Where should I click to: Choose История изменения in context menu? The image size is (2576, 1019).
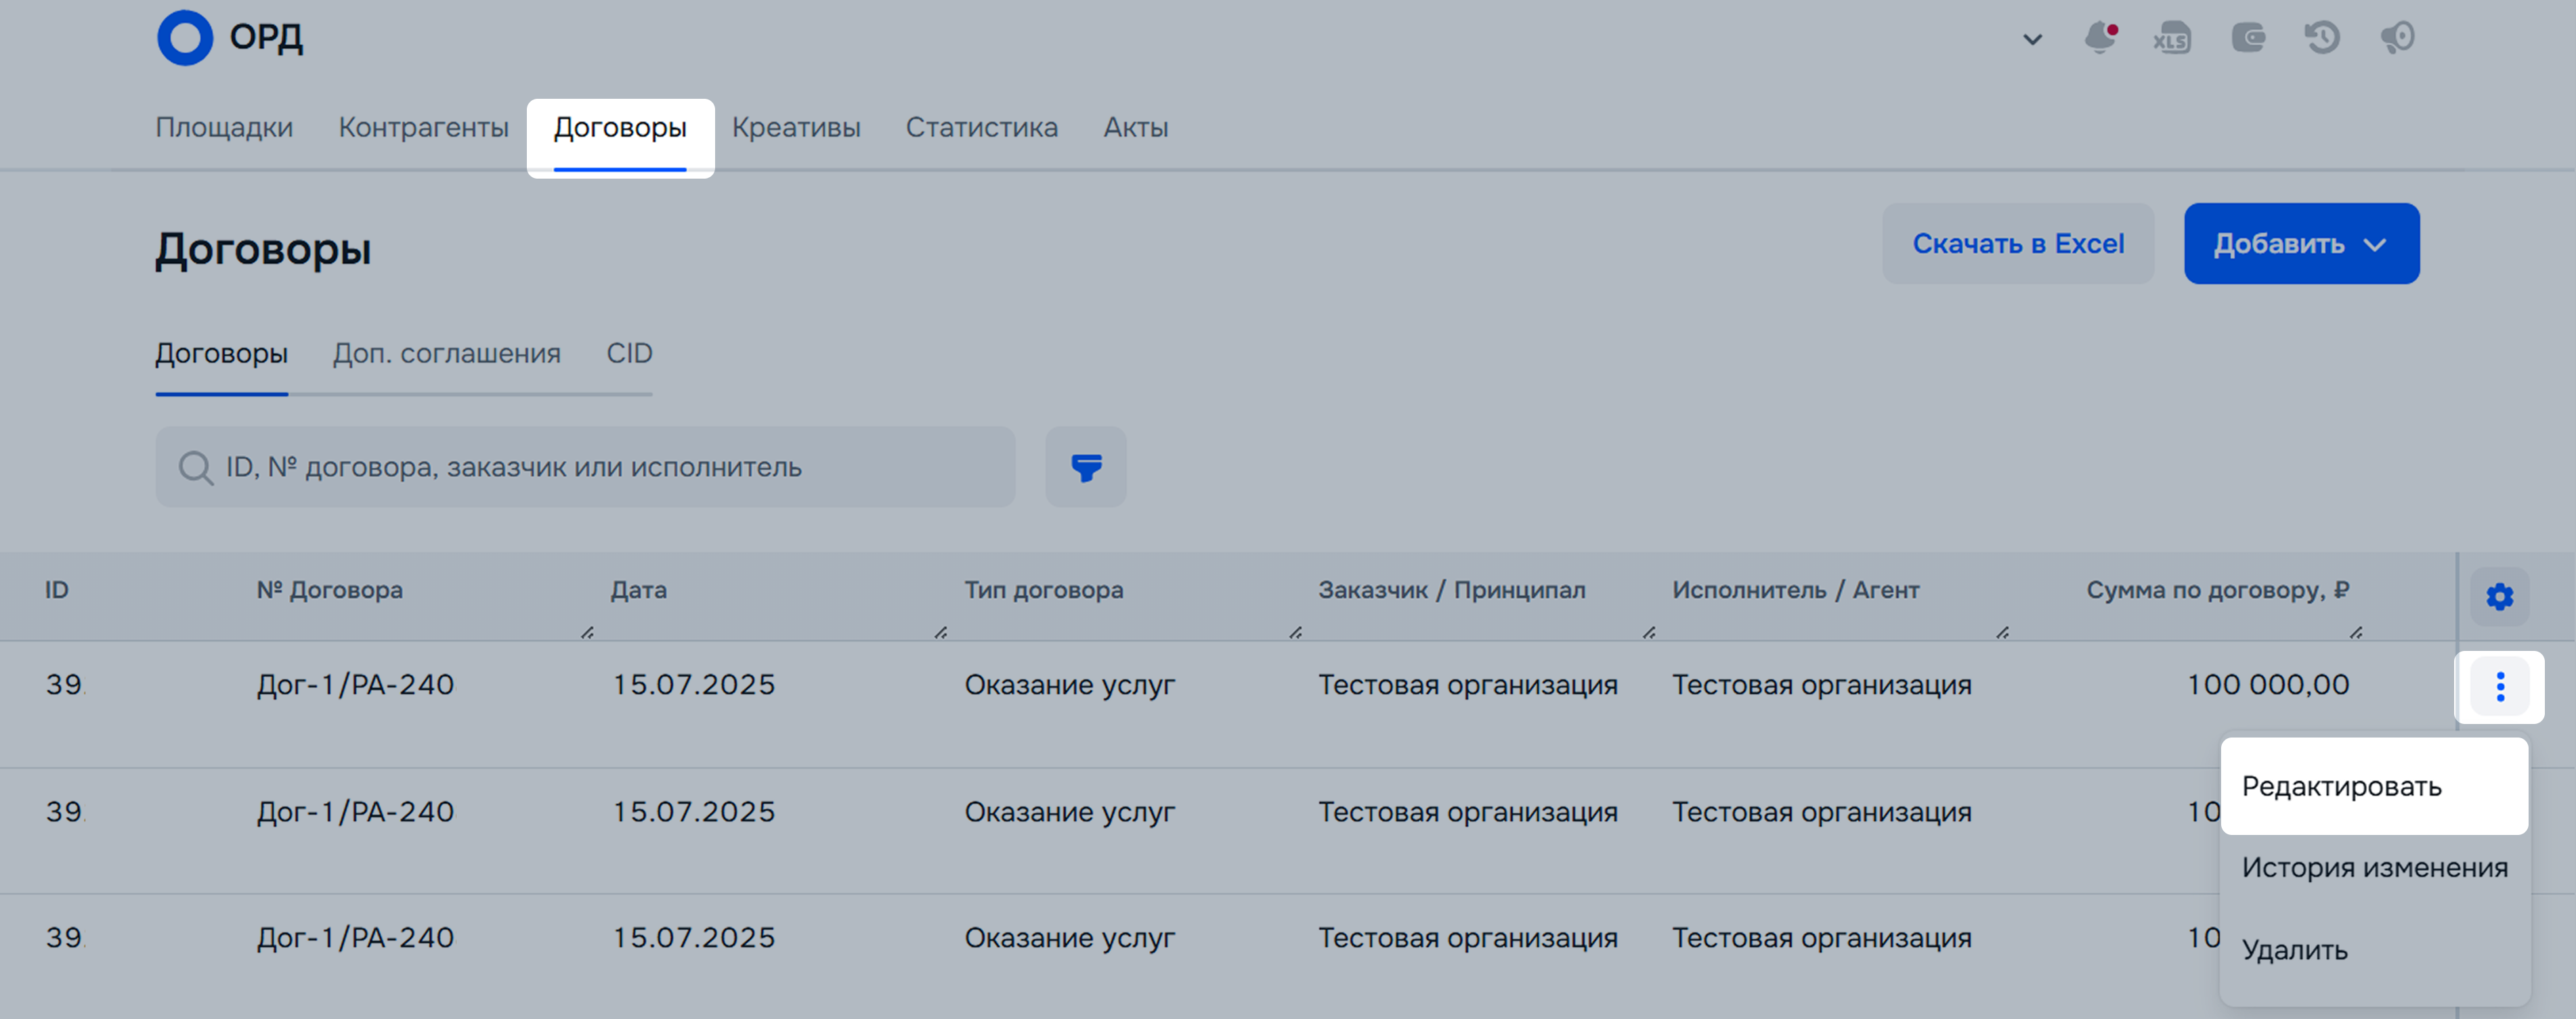[x=2374, y=867]
